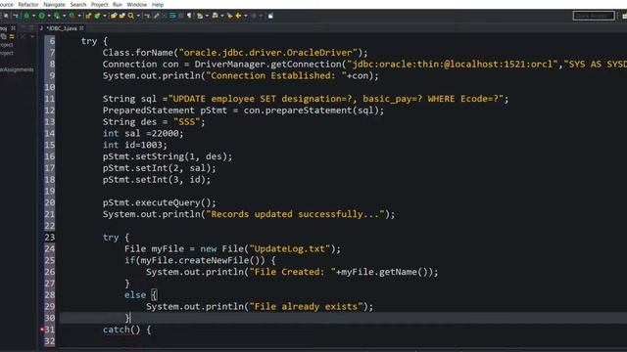Open the Navigate menu

(54, 4)
